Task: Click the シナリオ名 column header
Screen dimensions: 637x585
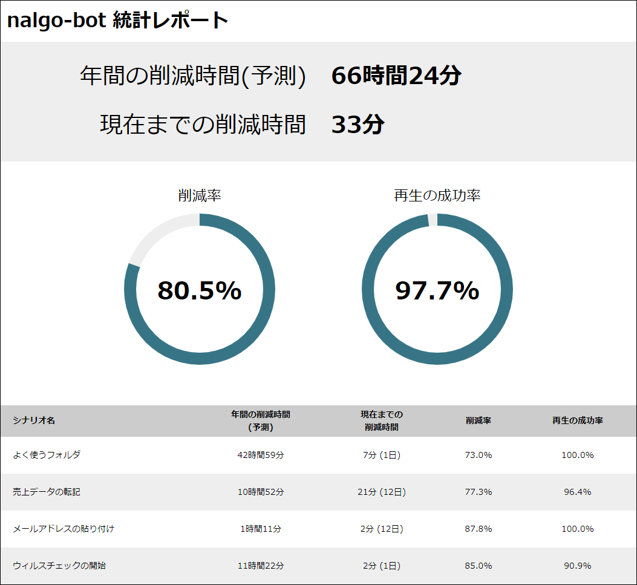Action: tap(34, 420)
